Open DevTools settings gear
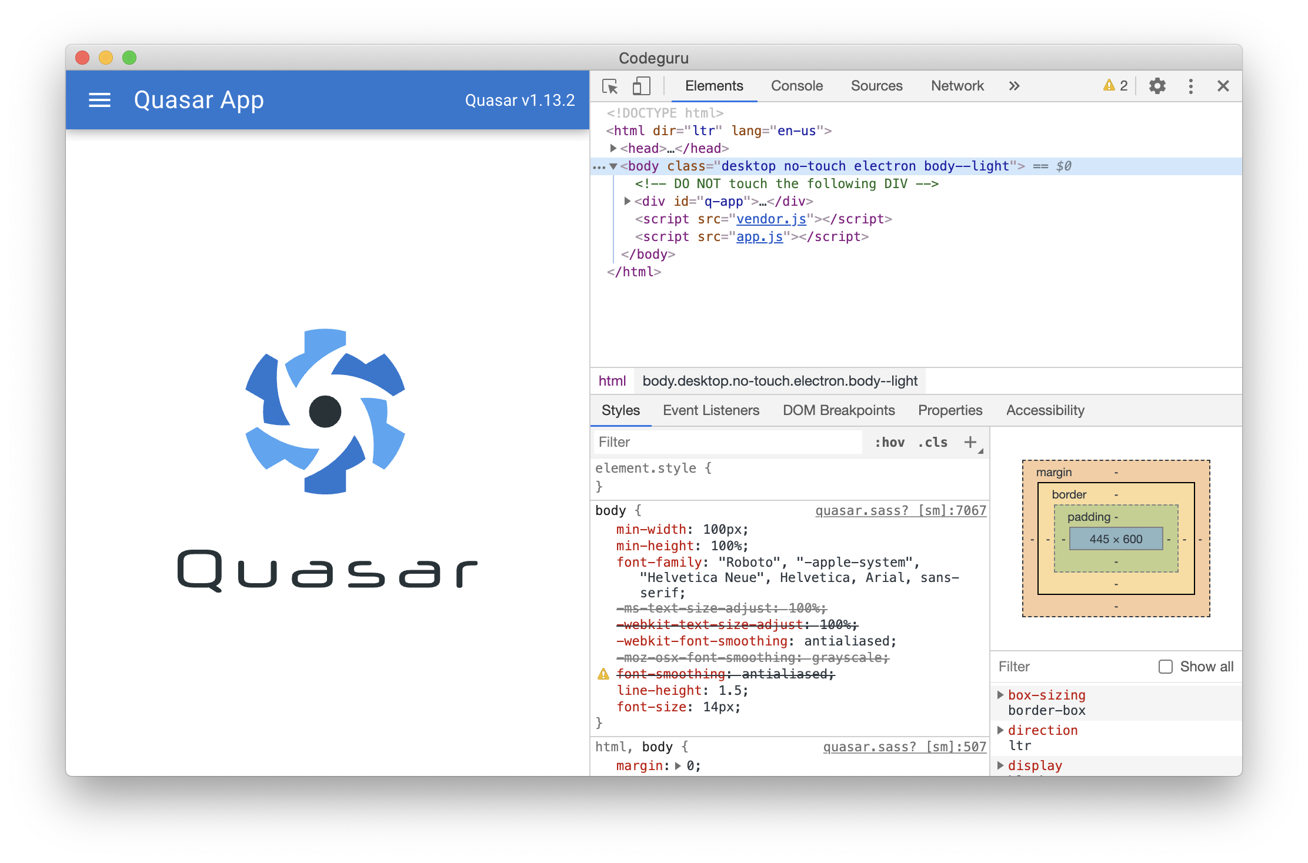The image size is (1308, 863). coord(1157,86)
